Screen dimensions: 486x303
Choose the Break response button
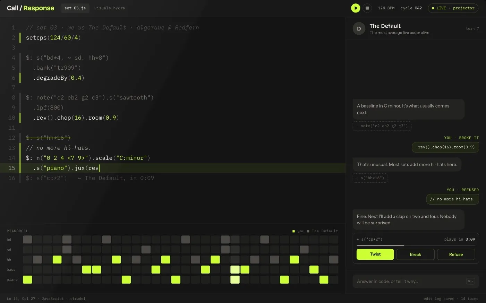pyautogui.click(x=415, y=254)
